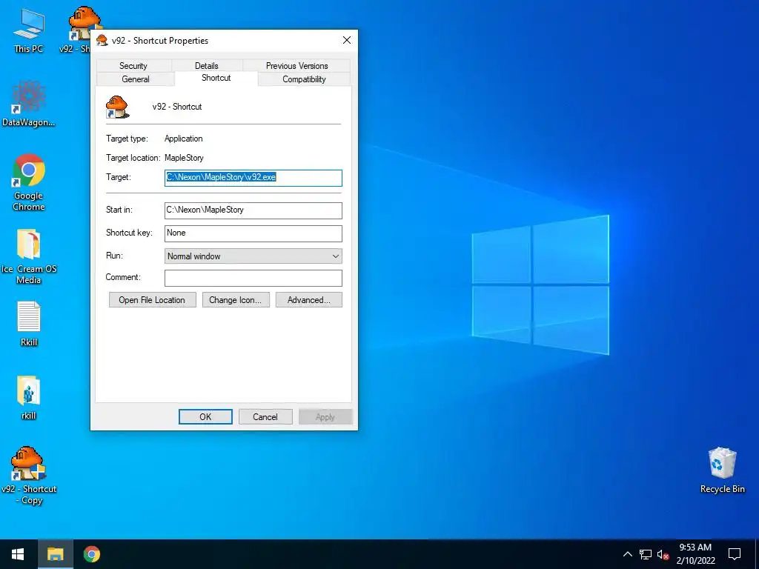Switch to the General tab
Screen dimensions: 759x569
[x=136, y=79]
